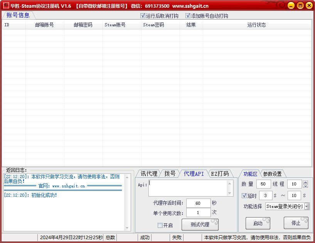Viewport: 315px width, 243px height.
Task: Enable the 开启 proxy checkbox
Action: (x=160, y=224)
